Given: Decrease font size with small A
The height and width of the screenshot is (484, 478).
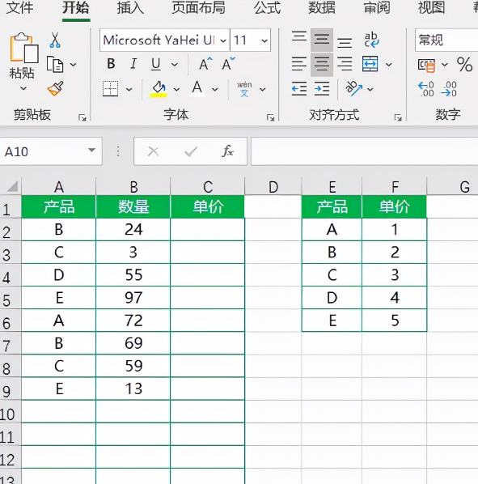Looking at the screenshot, I should click(x=228, y=64).
